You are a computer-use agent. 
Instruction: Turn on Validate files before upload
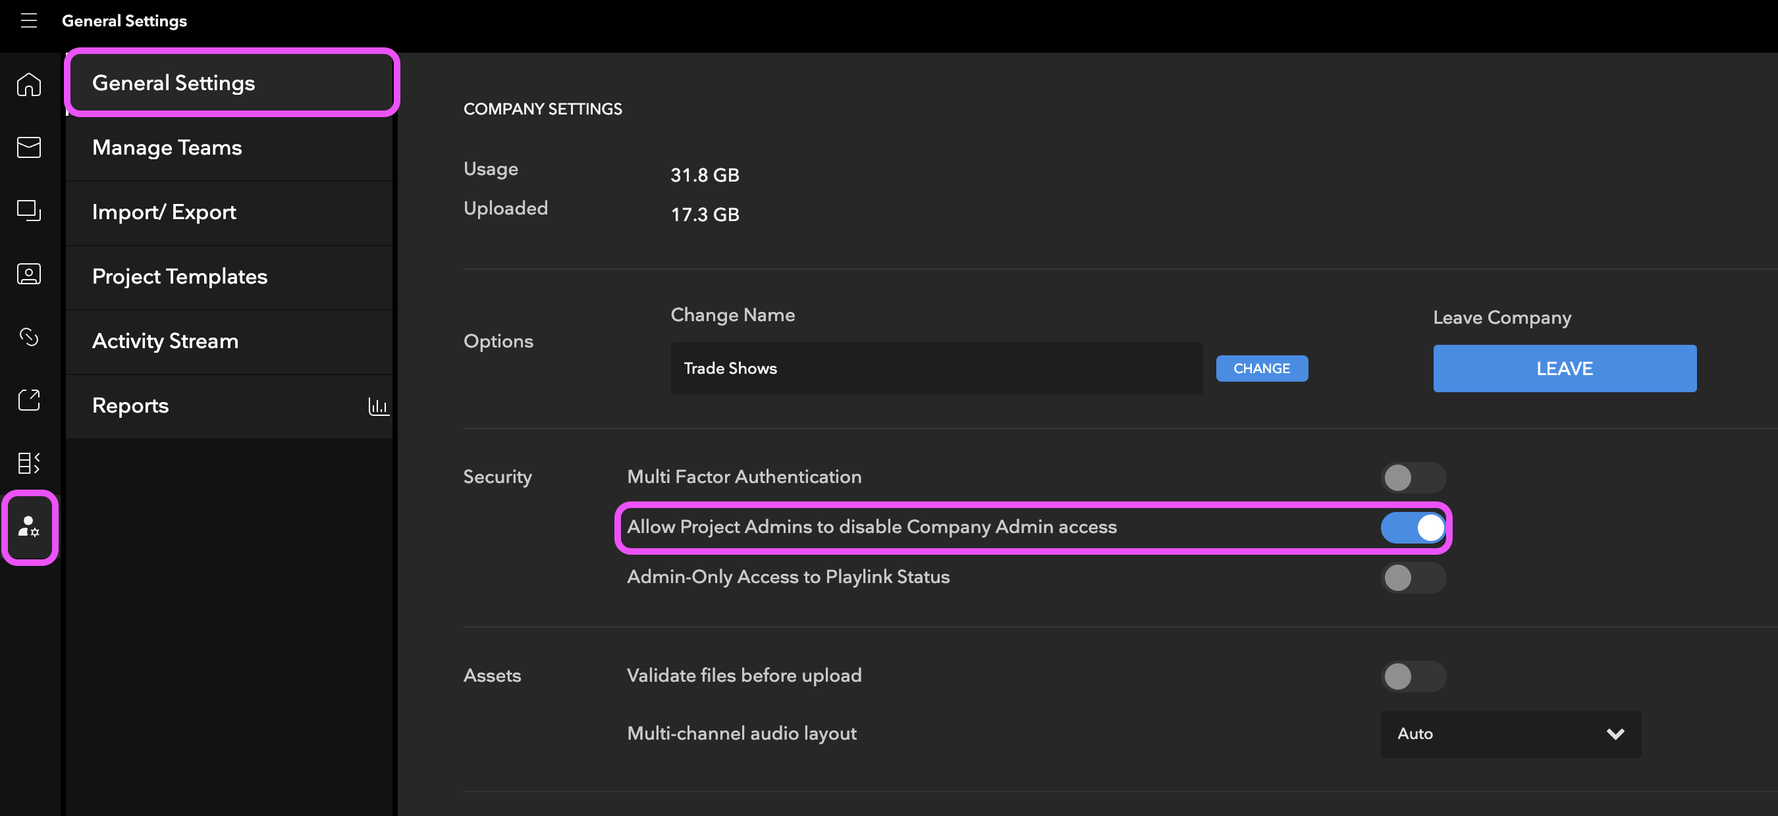[x=1412, y=676]
